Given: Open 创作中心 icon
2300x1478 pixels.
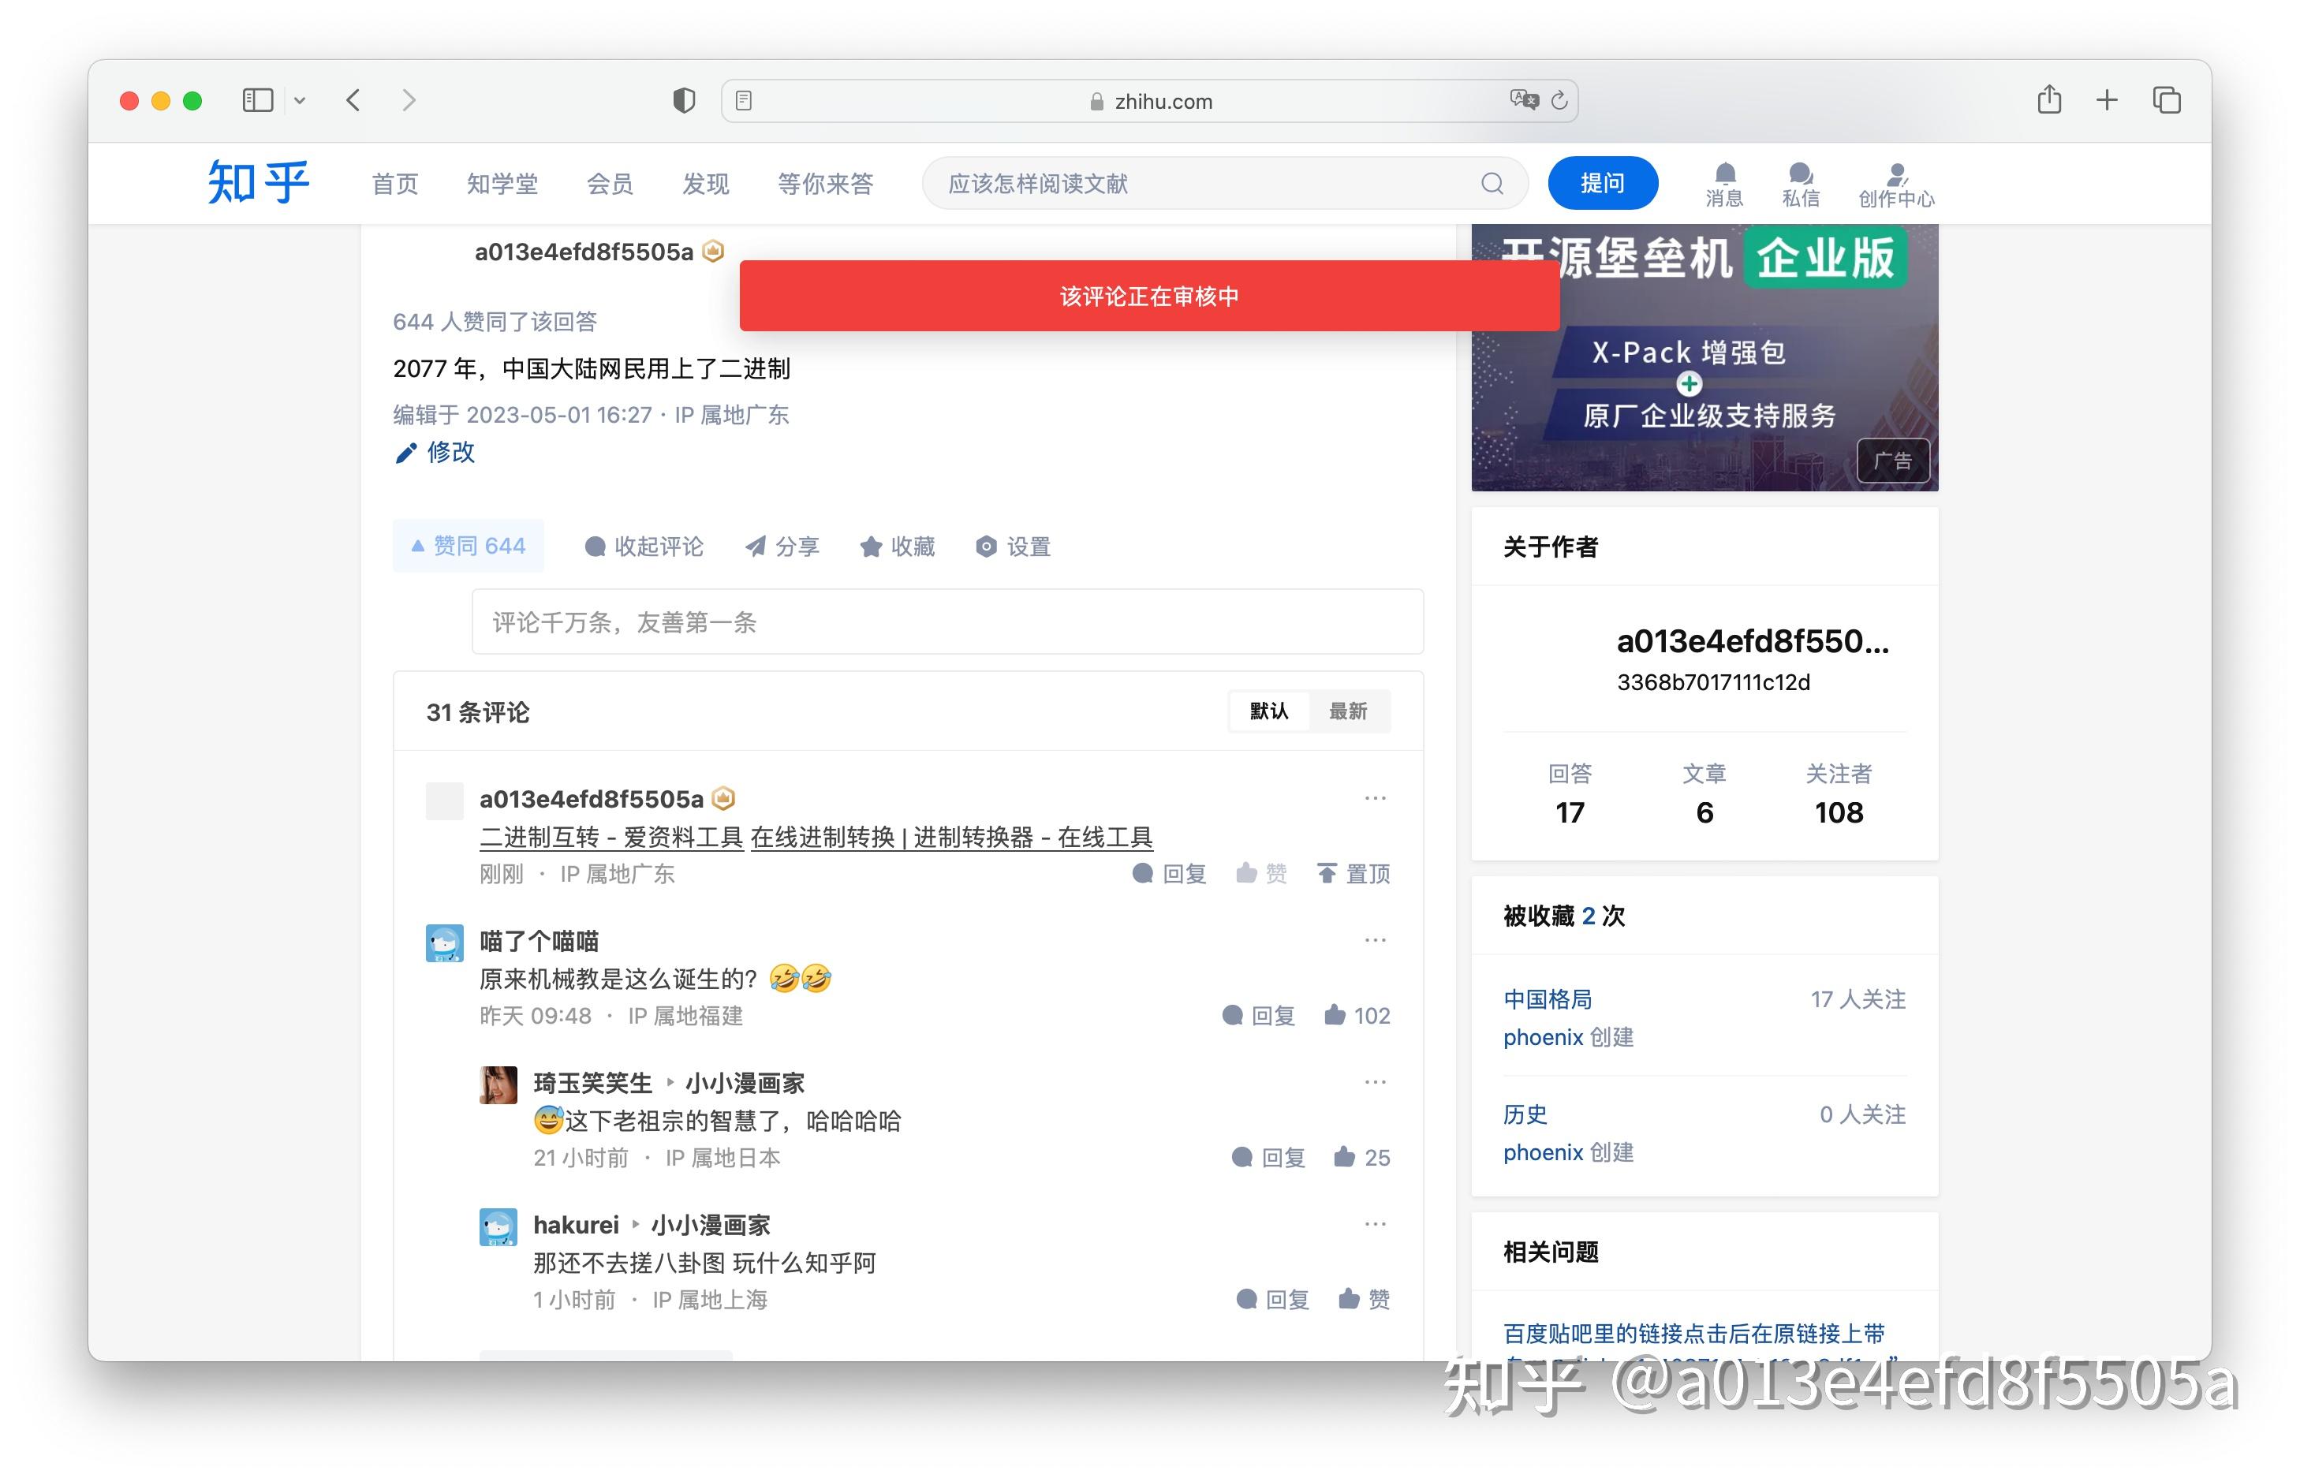Looking at the screenshot, I should pos(1896,185).
